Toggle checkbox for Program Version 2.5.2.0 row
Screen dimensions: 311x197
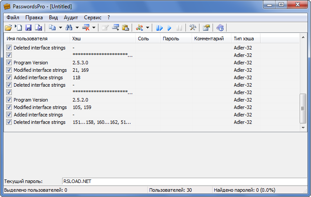9,100
